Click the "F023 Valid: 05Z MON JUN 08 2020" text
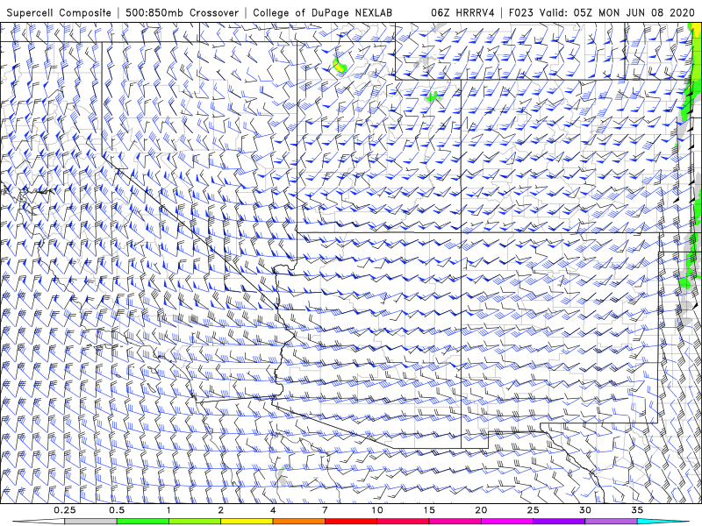 (602, 12)
